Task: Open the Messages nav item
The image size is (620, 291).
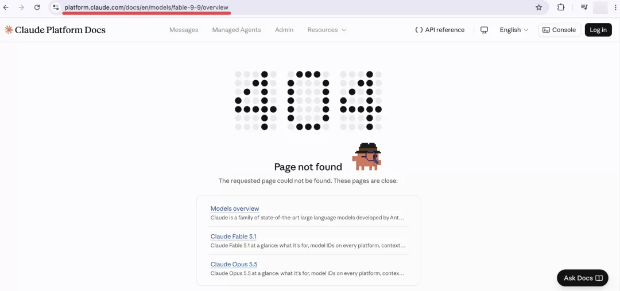Action: pyautogui.click(x=184, y=30)
